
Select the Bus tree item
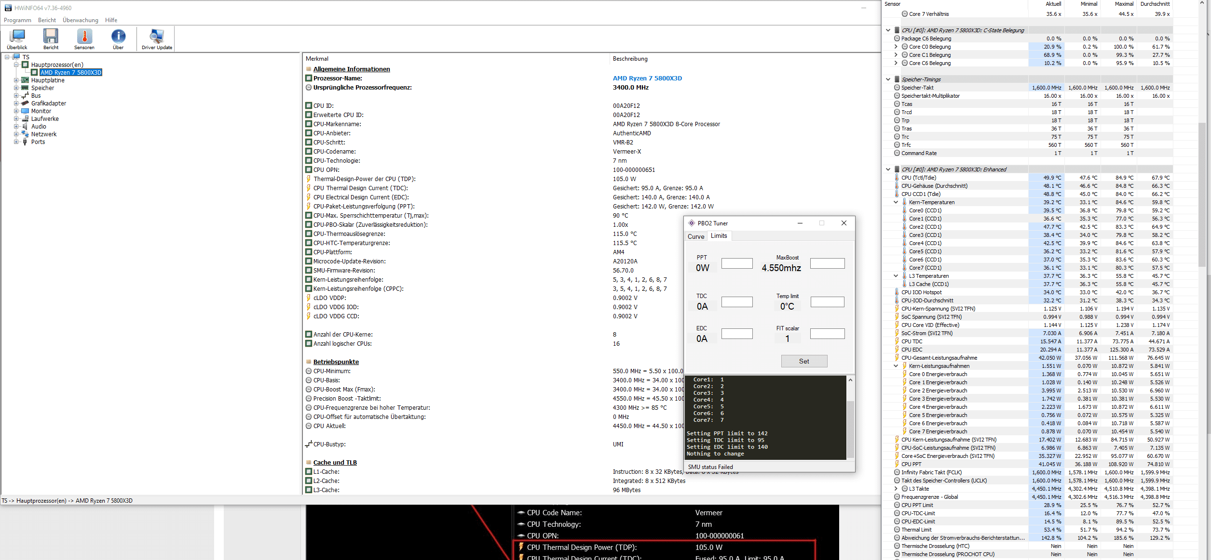click(36, 95)
